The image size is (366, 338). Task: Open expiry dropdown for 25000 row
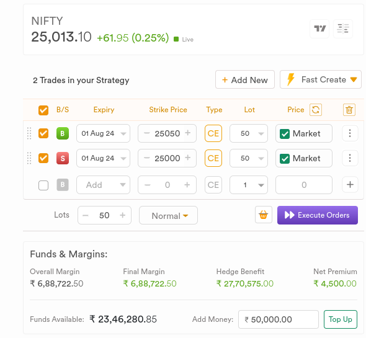pyautogui.click(x=103, y=158)
